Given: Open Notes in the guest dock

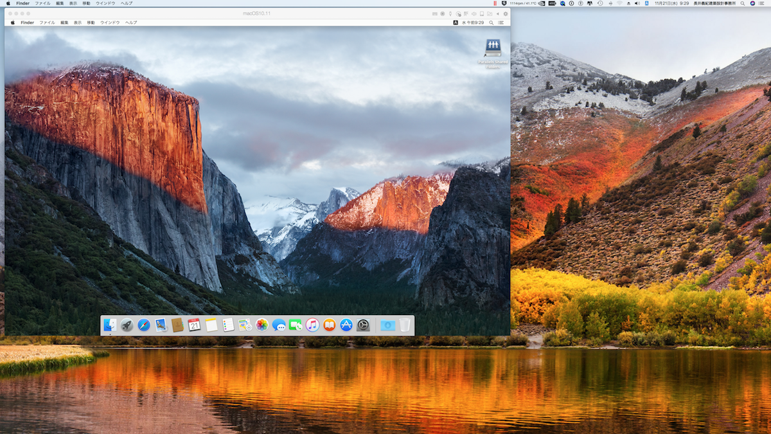Looking at the screenshot, I should 211,325.
